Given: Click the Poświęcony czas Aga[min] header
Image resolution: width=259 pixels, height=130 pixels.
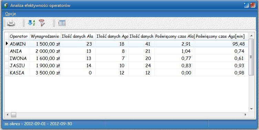Looking at the screenshot, I should click(221, 36).
